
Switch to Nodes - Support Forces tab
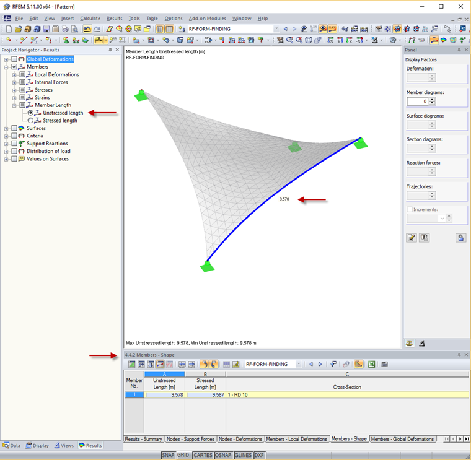[x=190, y=439]
